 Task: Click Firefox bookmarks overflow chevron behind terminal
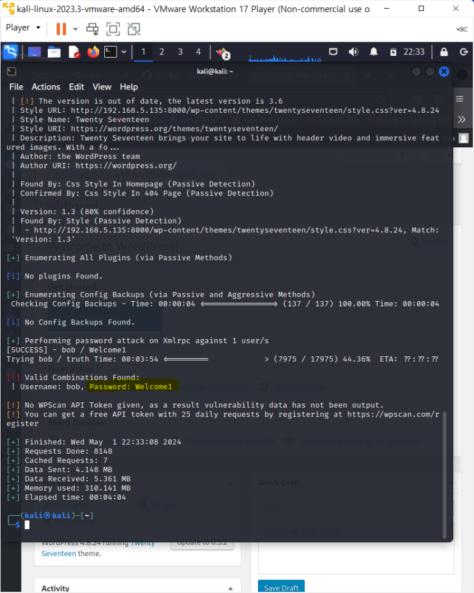(x=462, y=120)
